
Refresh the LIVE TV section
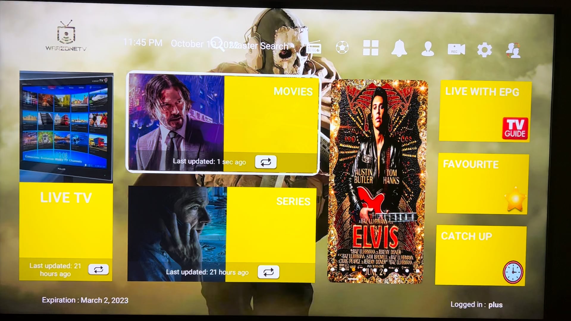click(x=99, y=270)
